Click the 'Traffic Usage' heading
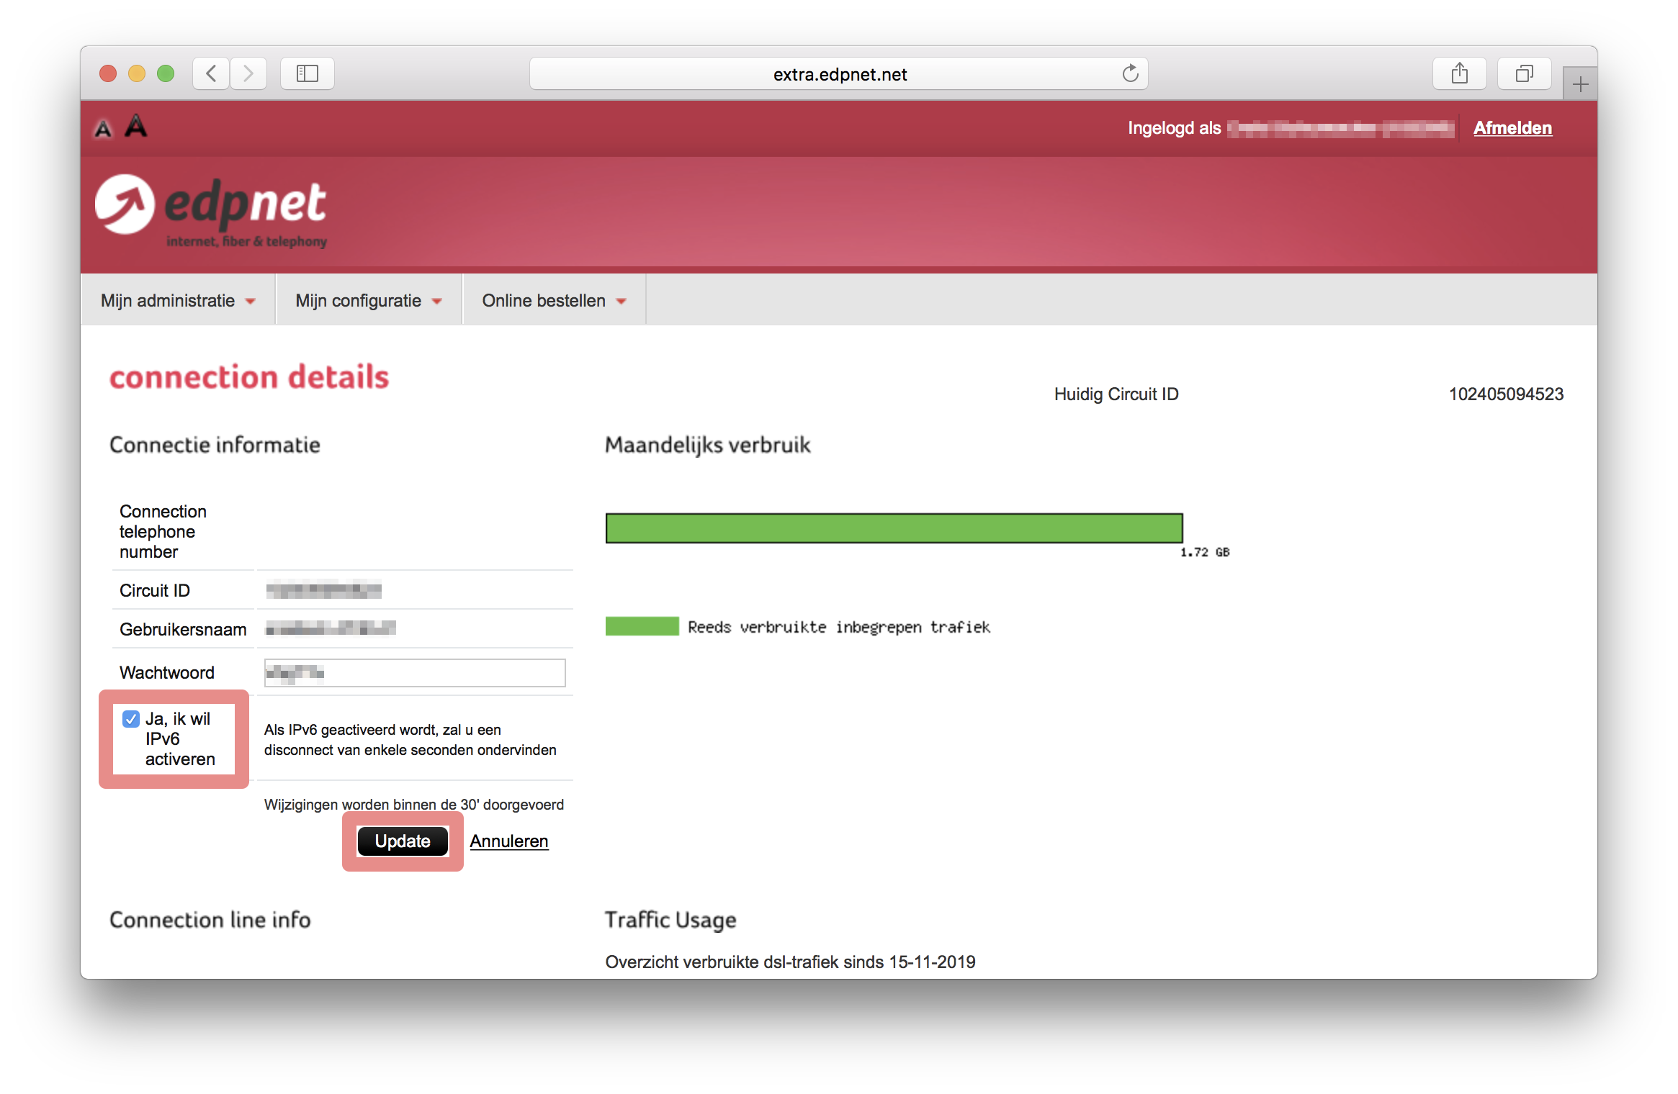1678x1094 pixels. (x=670, y=920)
